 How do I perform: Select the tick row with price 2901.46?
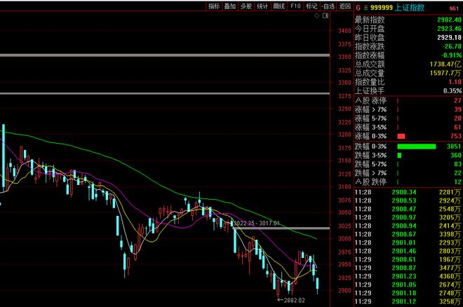click(x=408, y=251)
